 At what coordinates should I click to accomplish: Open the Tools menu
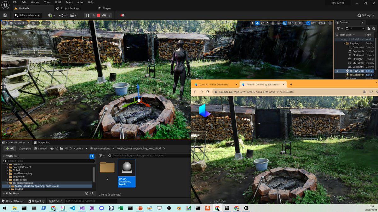47,2
